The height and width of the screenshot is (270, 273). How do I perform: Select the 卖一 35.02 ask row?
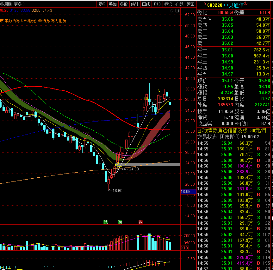coord(233,43)
